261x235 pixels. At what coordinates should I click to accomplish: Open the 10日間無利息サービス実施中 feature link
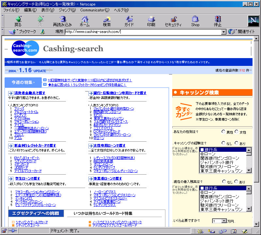pyautogui.click(x=90, y=80)
